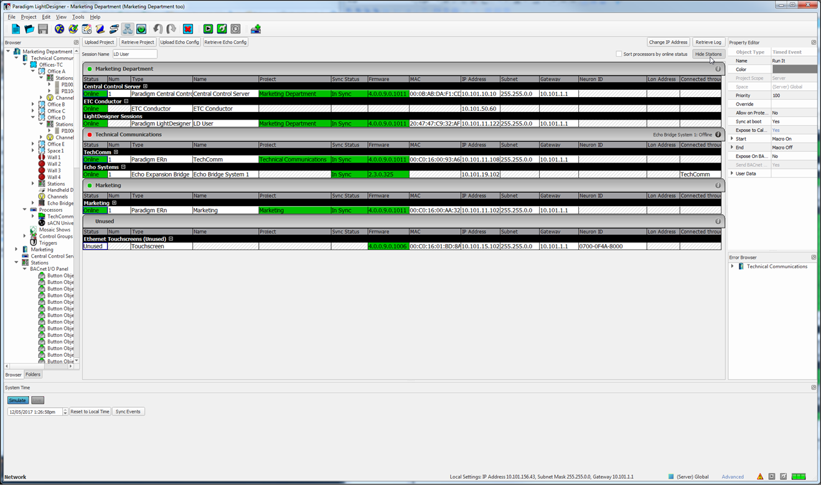Click the Property Editor panel float icon
This screenshot has width=821, height=488.
tap(814, 43)
